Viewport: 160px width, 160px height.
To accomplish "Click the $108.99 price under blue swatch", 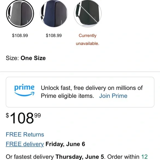I will click(x=54, y=36).
